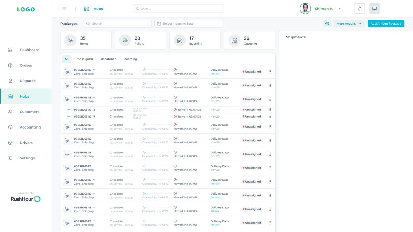The image size is (413, 232).
Task: Click the notification bell icon
Action: pyautogui.click(x=360, y=9)
